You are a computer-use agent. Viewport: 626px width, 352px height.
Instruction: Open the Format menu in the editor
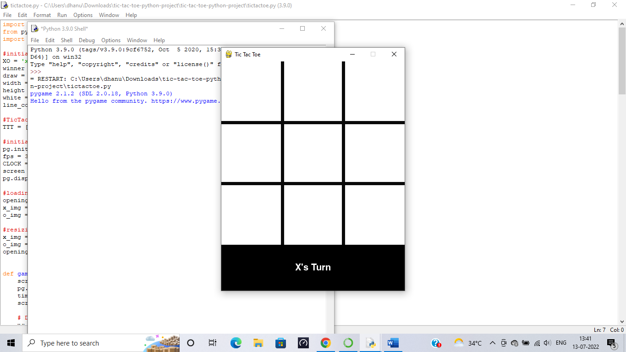[x=42, y=15]
